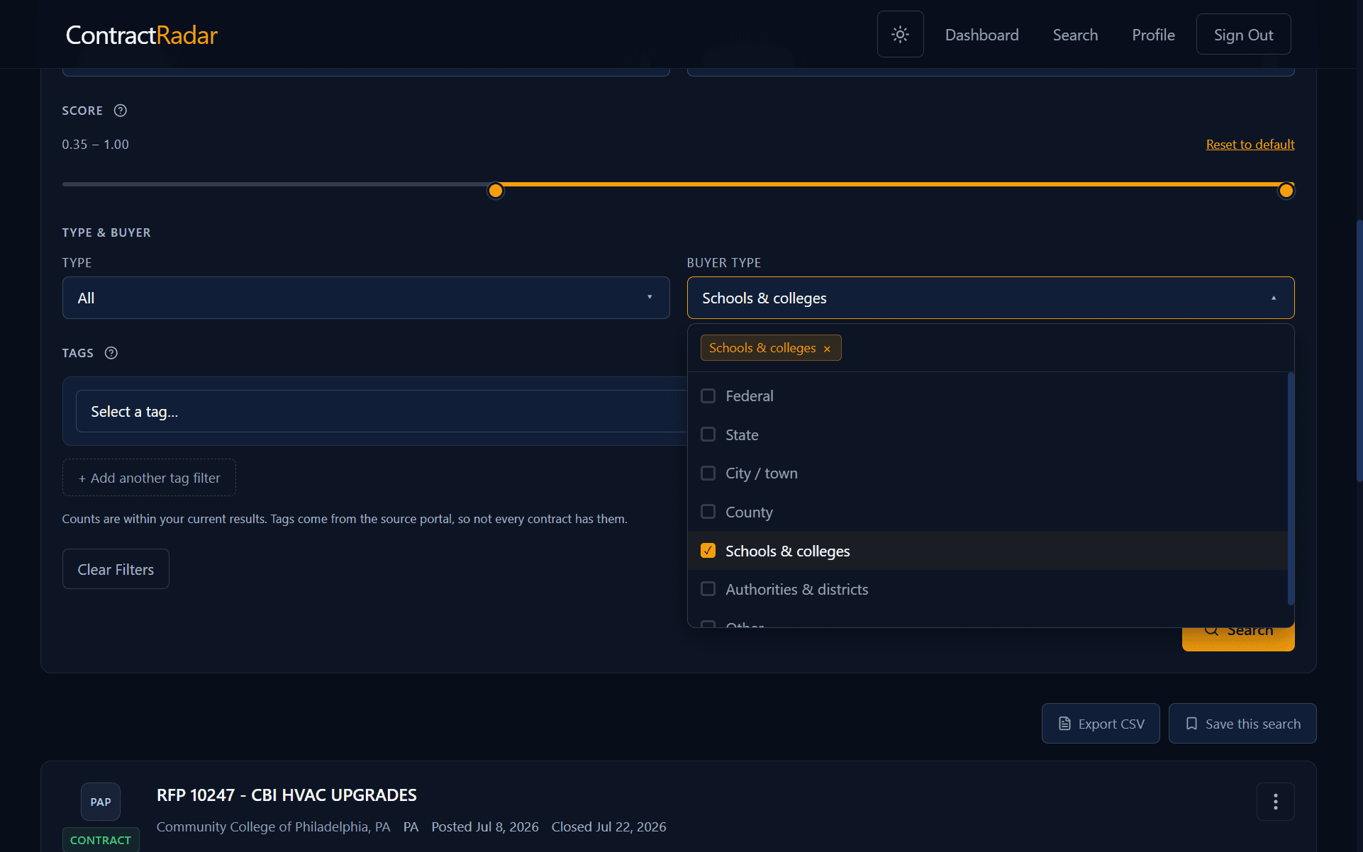Viewport: 1363px width, 852px height.
Task: Toggle the light/dark theme sun icon
Action: pyautogui.click(x=900, y=34)
